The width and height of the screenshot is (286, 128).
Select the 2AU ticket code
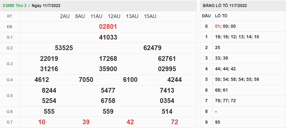(65, 16)
